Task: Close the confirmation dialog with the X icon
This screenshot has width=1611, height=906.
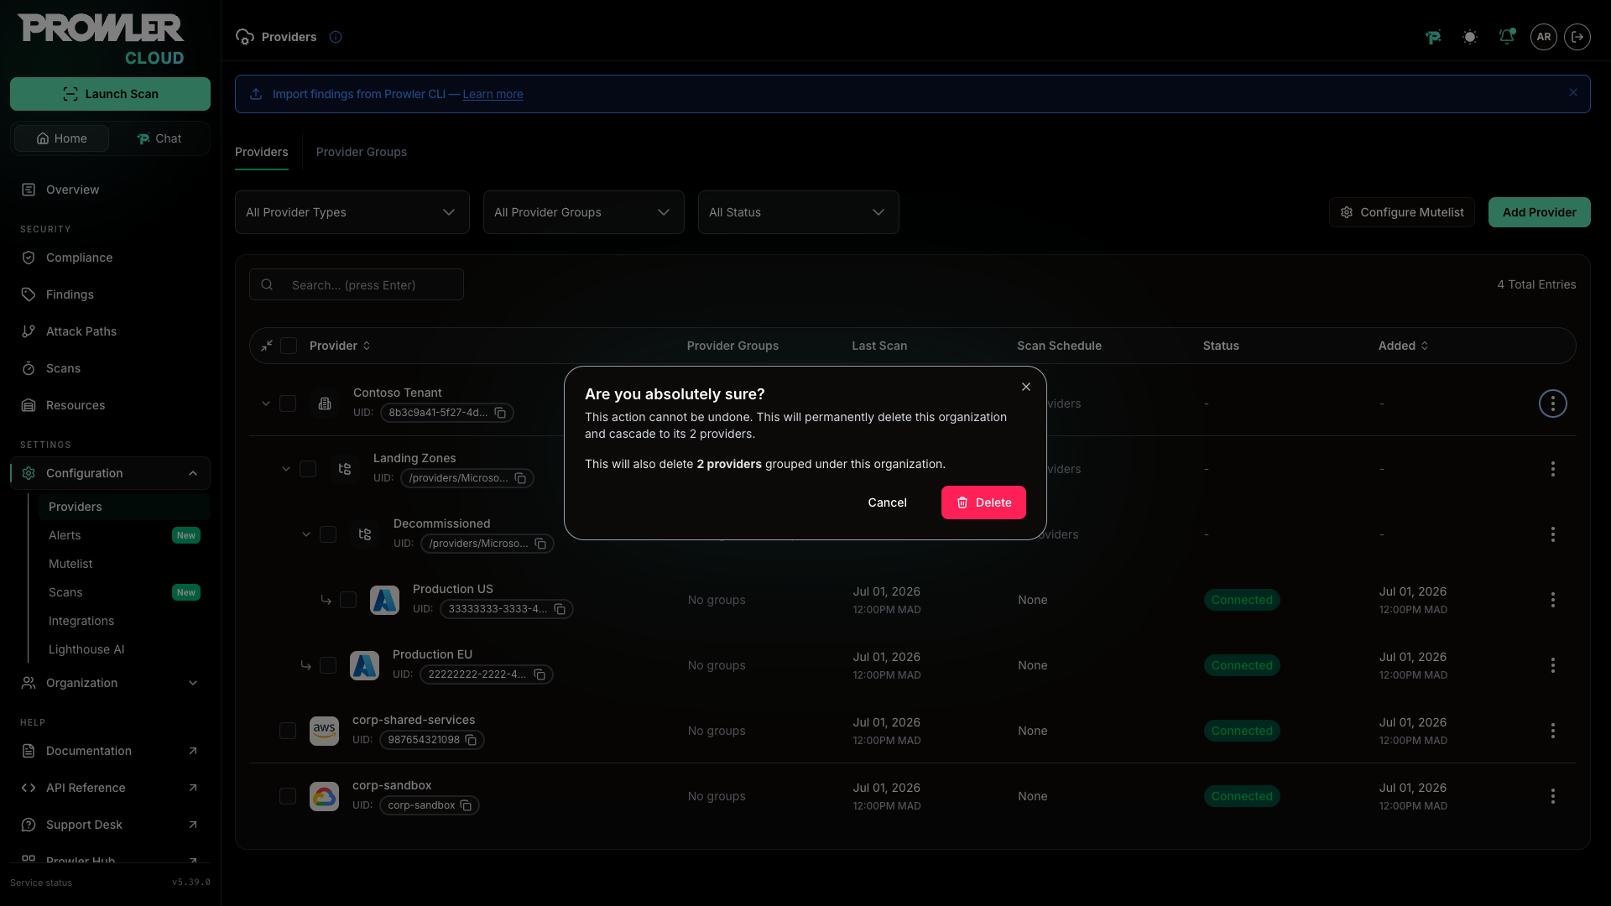Action: pyautogui.click(x=1026, y=387)
